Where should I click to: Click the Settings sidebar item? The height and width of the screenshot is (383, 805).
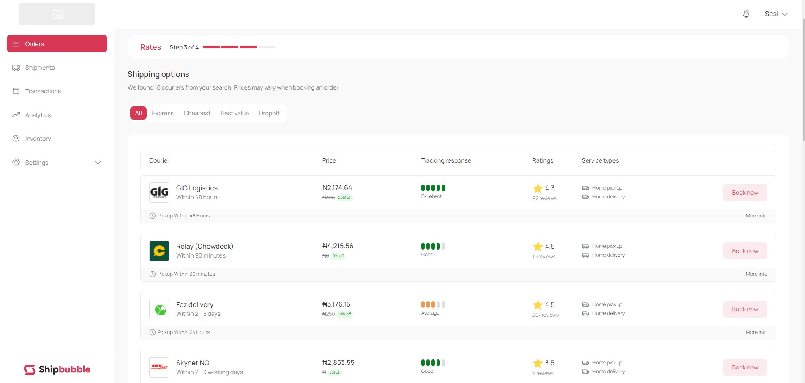tap(57, 163)
